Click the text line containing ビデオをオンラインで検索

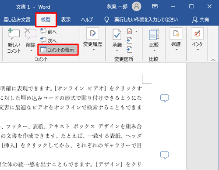pyautogui.click(x=71, y=108)
